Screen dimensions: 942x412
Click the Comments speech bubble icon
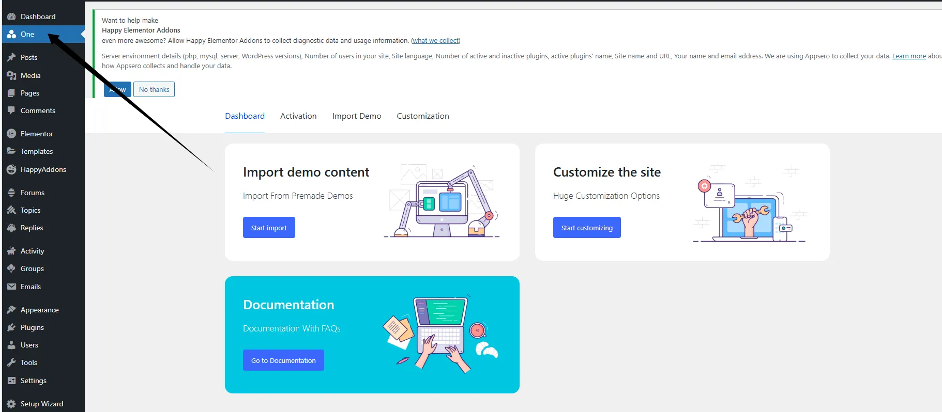(x=11, y=110)
